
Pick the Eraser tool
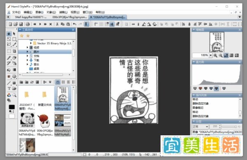[x=14, y=58]
